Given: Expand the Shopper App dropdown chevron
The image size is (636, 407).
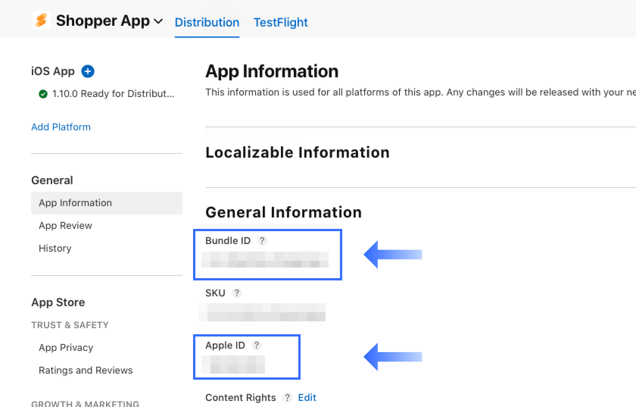Looking at the screenshot, I should coord(159,21).
